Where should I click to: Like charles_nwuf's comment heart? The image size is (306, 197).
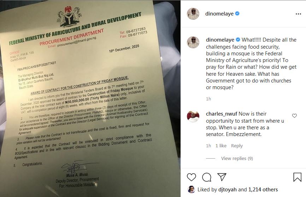coord(294,116)
